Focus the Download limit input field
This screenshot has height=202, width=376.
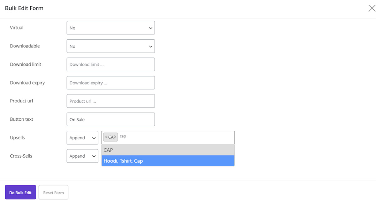pyautogui.click(x=111, y=64)
